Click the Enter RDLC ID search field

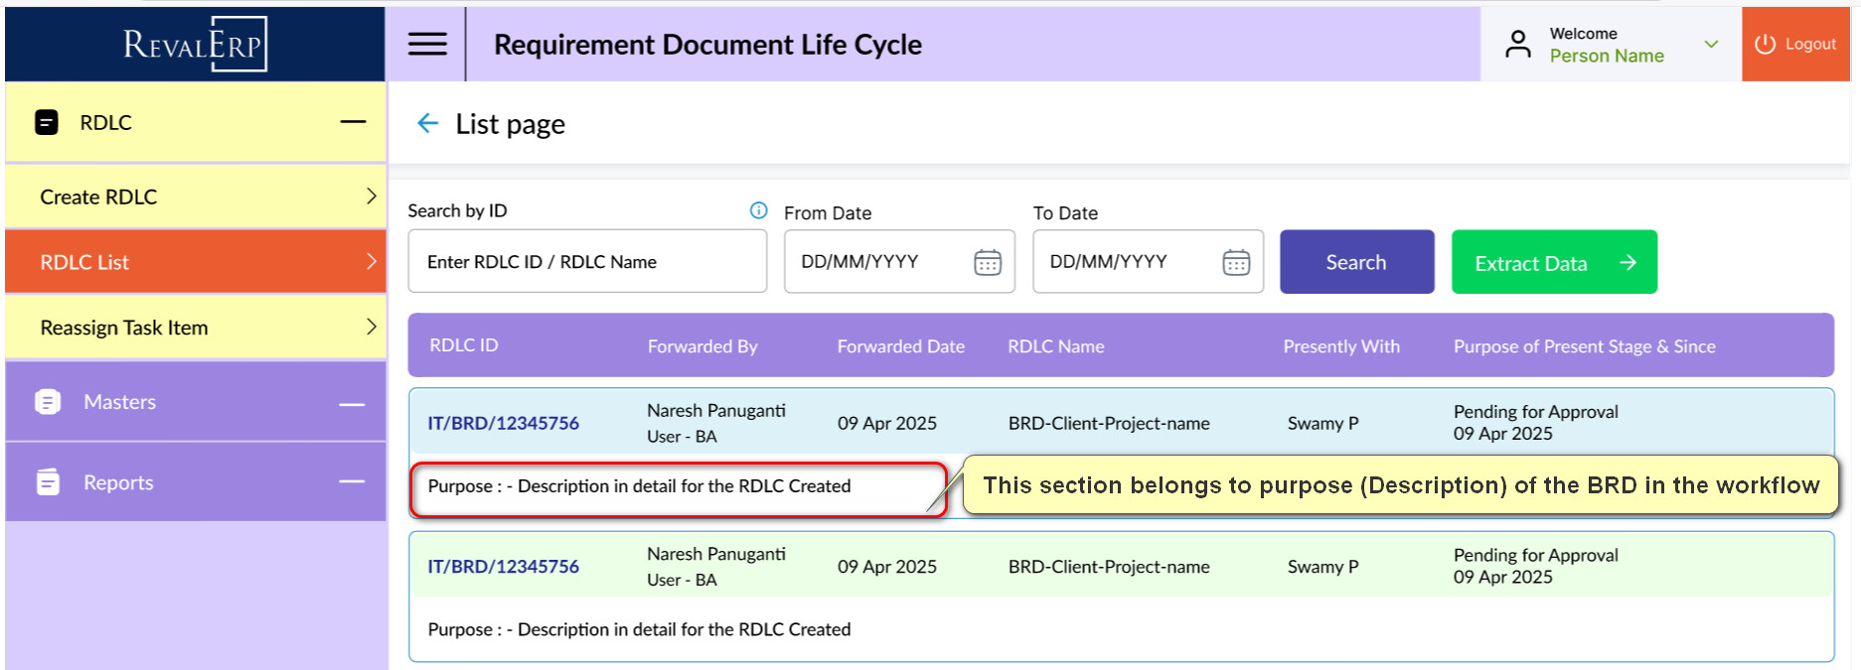[586, 262]
